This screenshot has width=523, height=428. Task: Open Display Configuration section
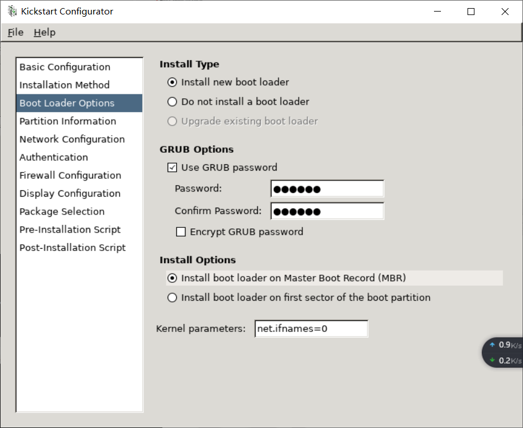coord(79,193)
